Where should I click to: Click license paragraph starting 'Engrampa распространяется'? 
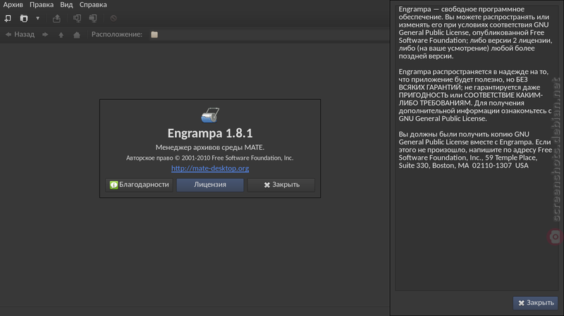[474, 95]
